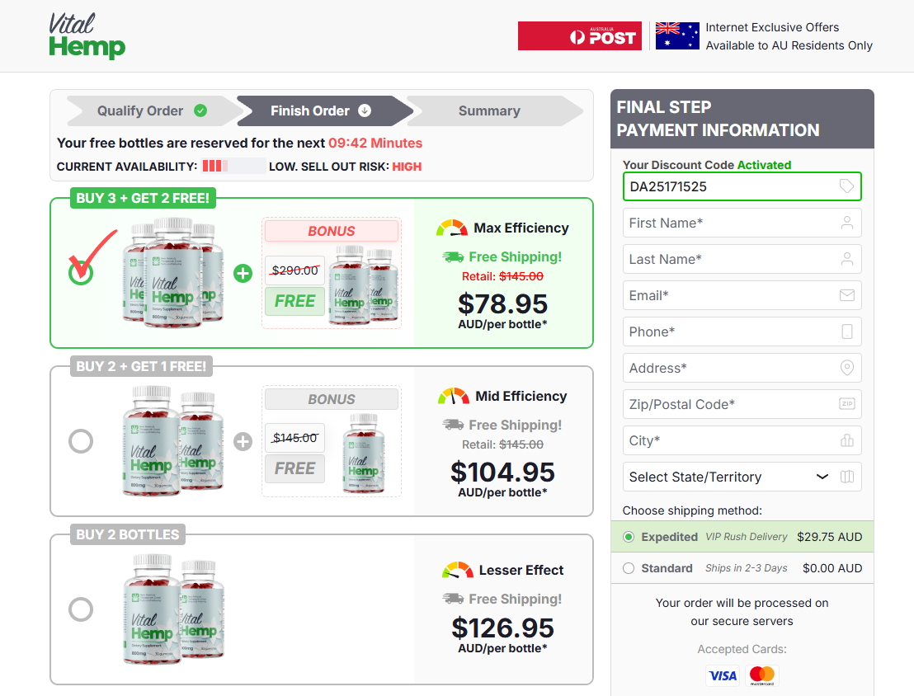Viewport: 914px width, 696px height.
Task: Click the ZIP icon in the Postal Code field
Action: point(846,404)
